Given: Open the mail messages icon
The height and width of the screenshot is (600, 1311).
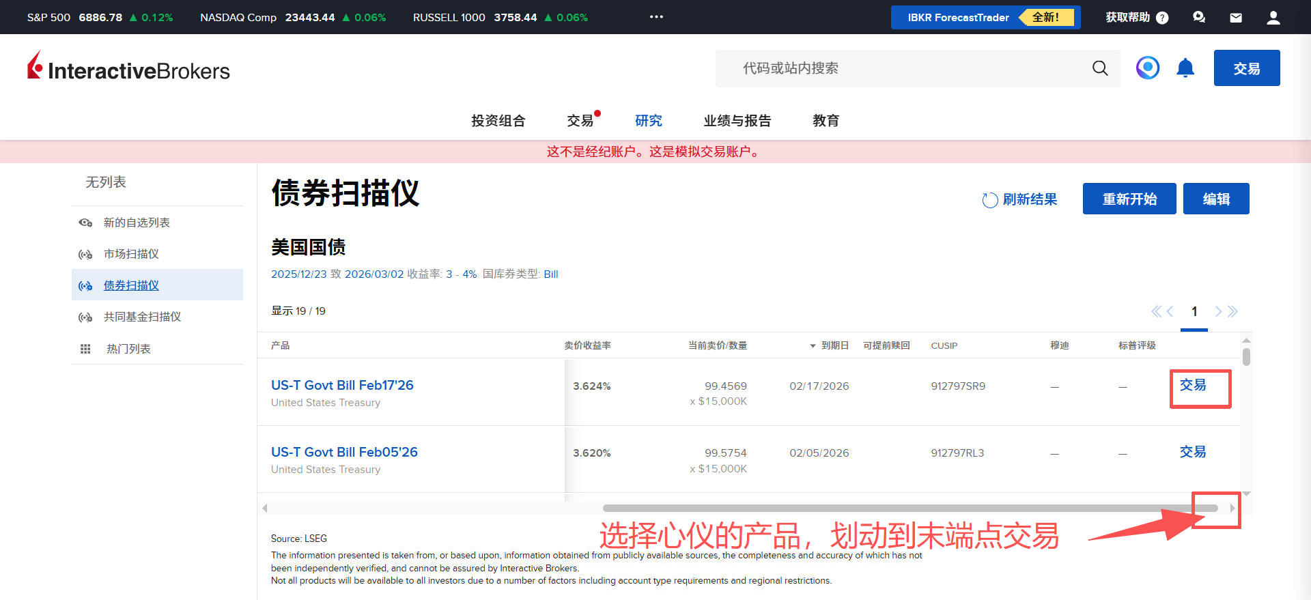Looking at the screenshot, I should coord(1236,18).
